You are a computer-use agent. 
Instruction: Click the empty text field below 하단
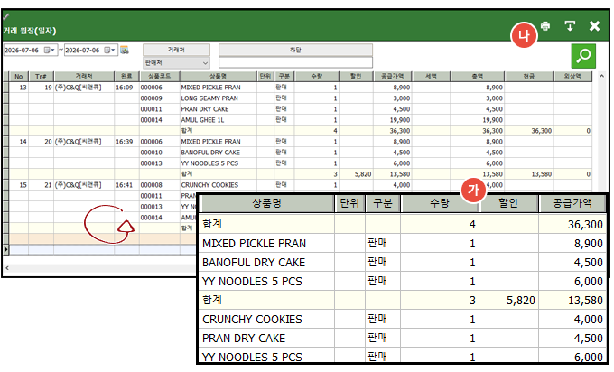coord(295,62)
